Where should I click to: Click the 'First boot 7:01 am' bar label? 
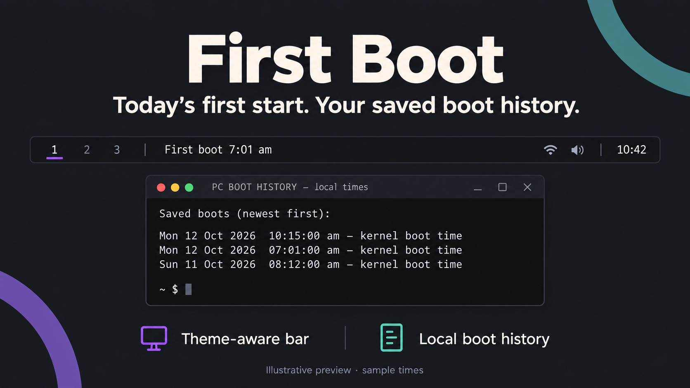tap(218, 150)
